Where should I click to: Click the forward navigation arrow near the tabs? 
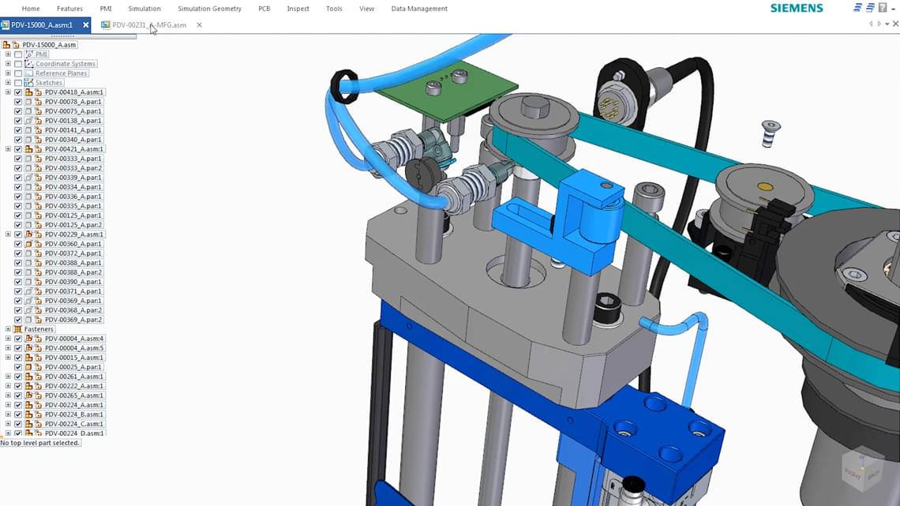click(879, 24)
